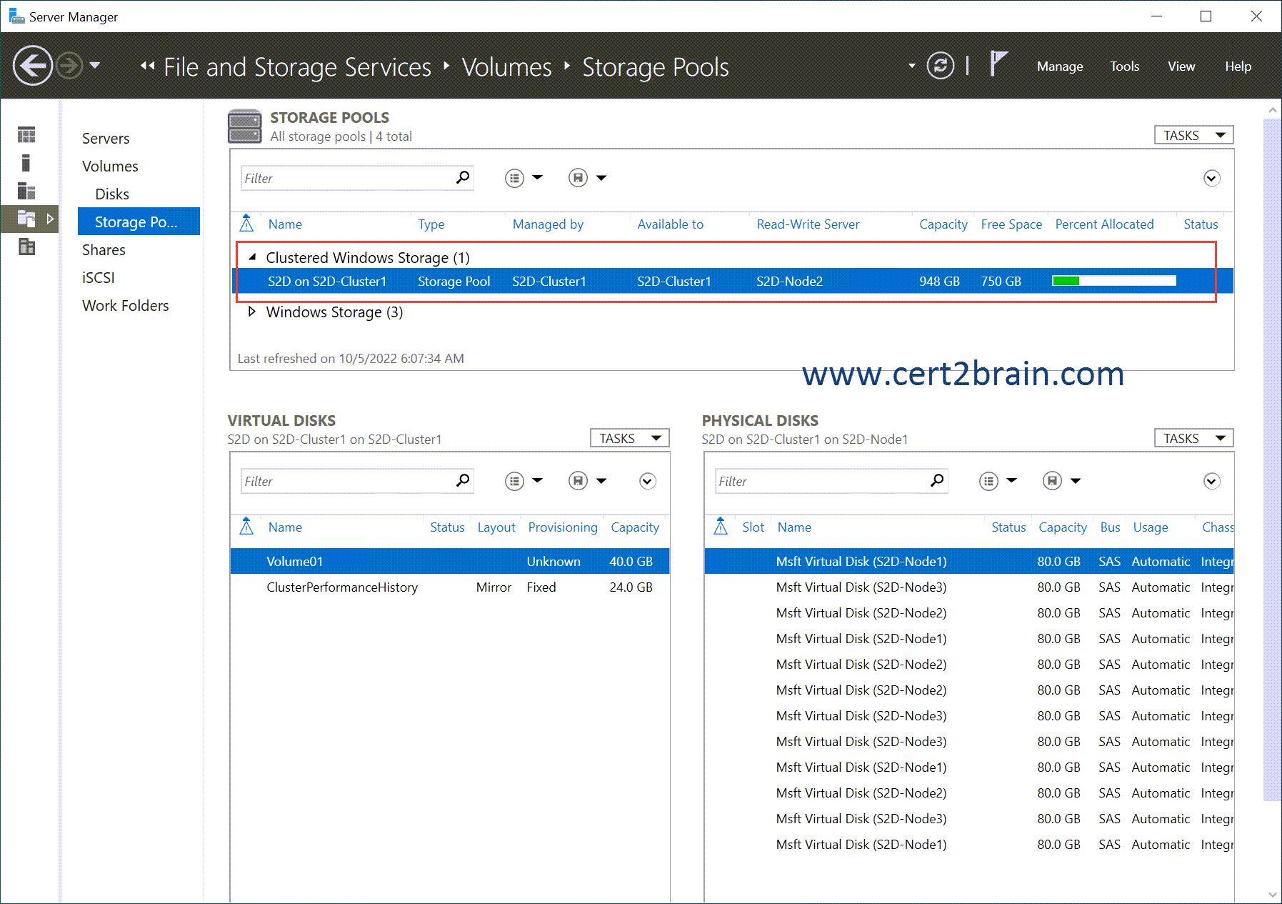This screenshot has width=1282, height=904.
Task: Open Physical Disks TASKS dropdown
Action: pyautogui.click(x=1193, y=438)
